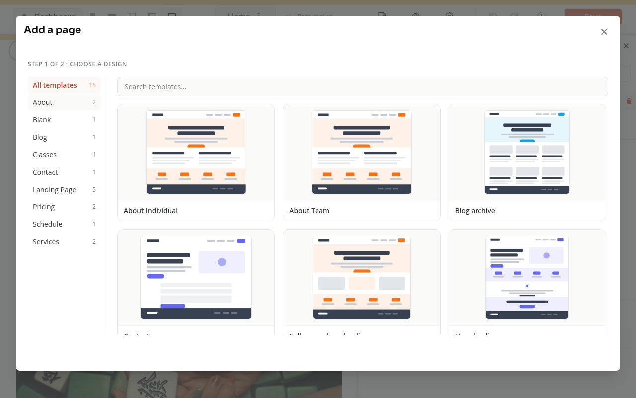Click the Search templates field
Image resolution: width=636 pixels, height=398 pixels.
[363, 87]
